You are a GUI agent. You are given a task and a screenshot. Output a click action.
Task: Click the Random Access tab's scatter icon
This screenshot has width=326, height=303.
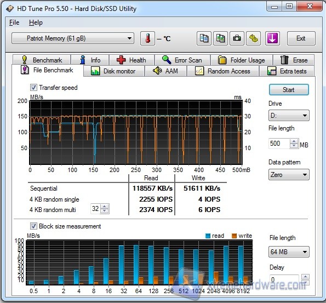click(199, 71)
